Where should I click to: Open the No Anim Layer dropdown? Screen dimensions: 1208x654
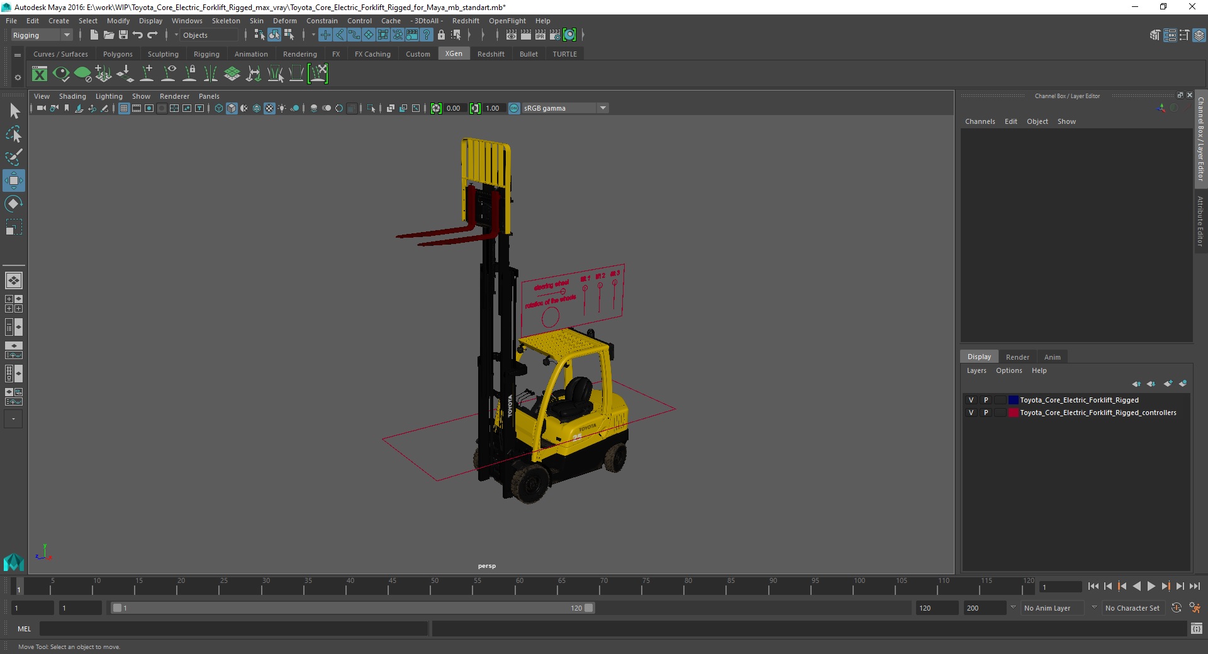click(x=1052, y=608)
